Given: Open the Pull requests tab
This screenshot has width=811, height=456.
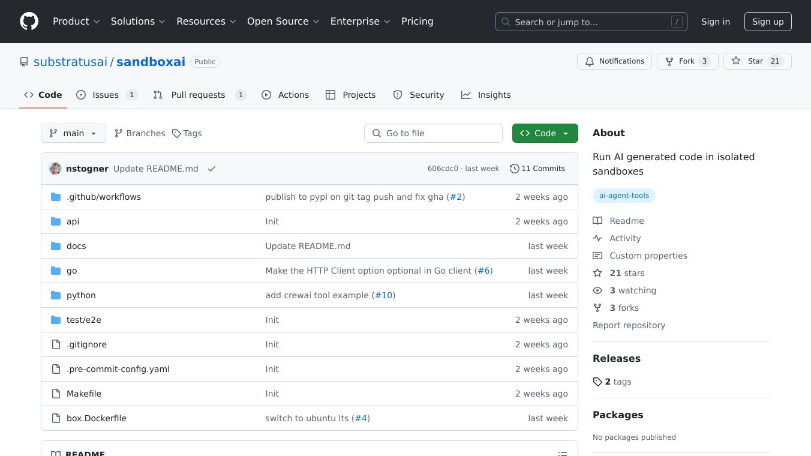Looking at the screenshot, I should (x=199, y=95).
